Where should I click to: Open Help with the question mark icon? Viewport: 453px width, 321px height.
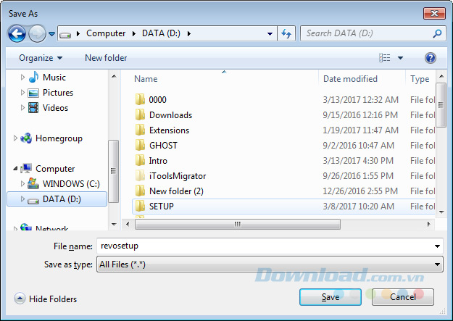[431, 58]
